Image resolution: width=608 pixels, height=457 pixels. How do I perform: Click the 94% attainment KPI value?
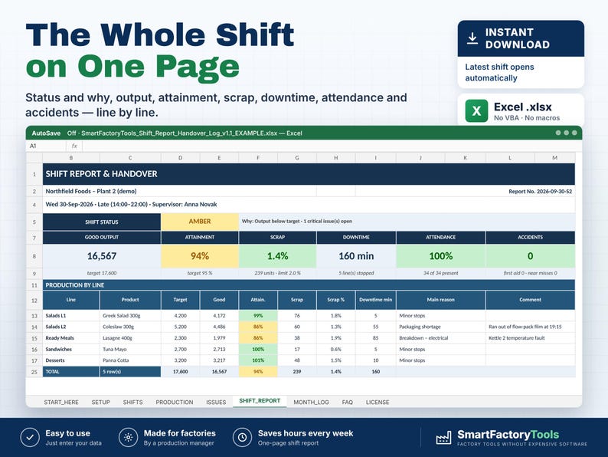coord(200,256)
